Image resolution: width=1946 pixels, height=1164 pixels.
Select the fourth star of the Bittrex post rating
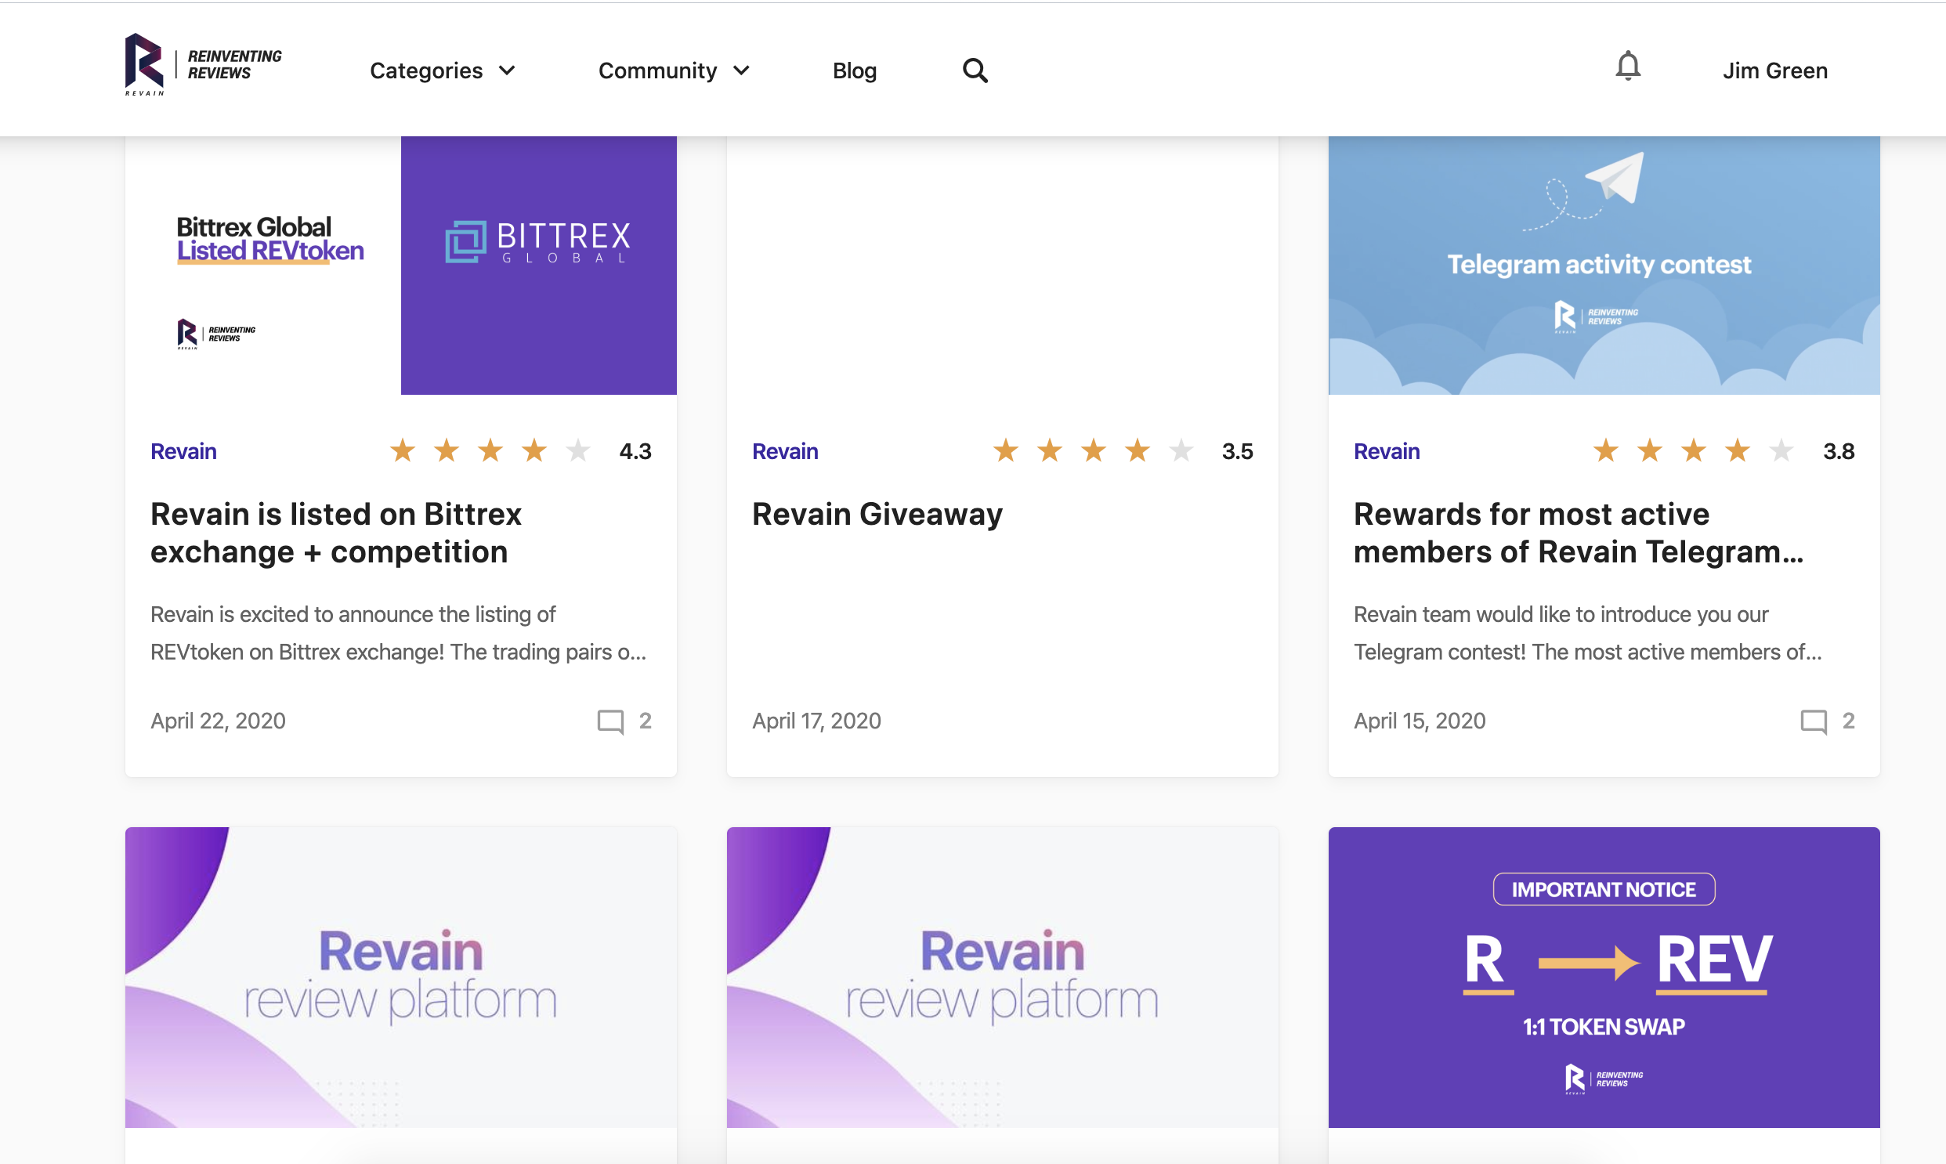coord(534,450)
